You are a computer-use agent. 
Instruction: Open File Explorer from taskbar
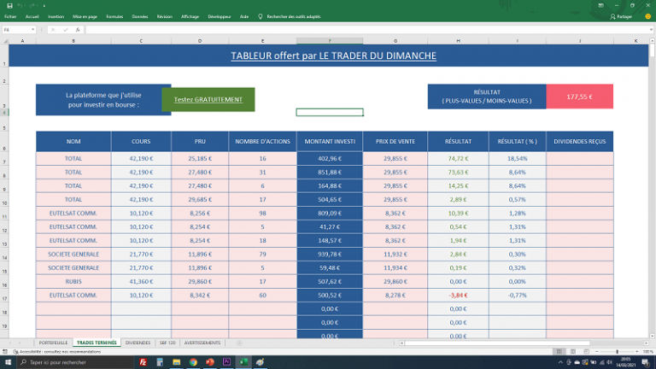177,362
